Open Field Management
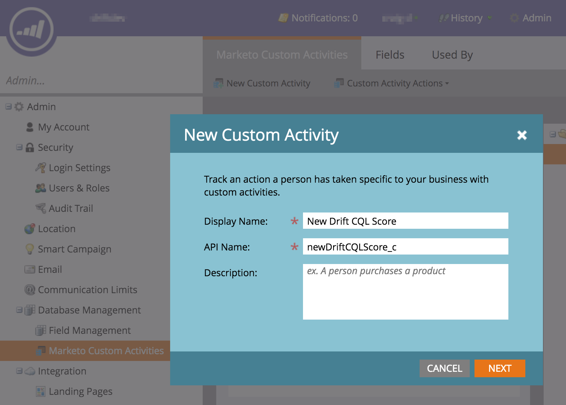Viewport: 566px width, 405px height. click(90, 330)
